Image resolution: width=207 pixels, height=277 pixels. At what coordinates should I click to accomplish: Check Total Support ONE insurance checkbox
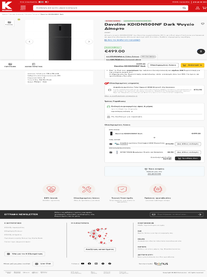[x=110, y=90]
